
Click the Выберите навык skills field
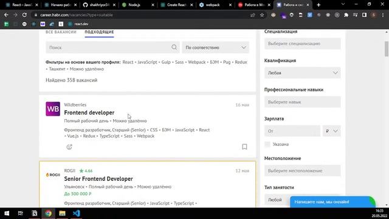[303, 102]
